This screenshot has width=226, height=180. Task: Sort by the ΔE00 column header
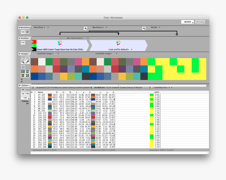(157, 92)
